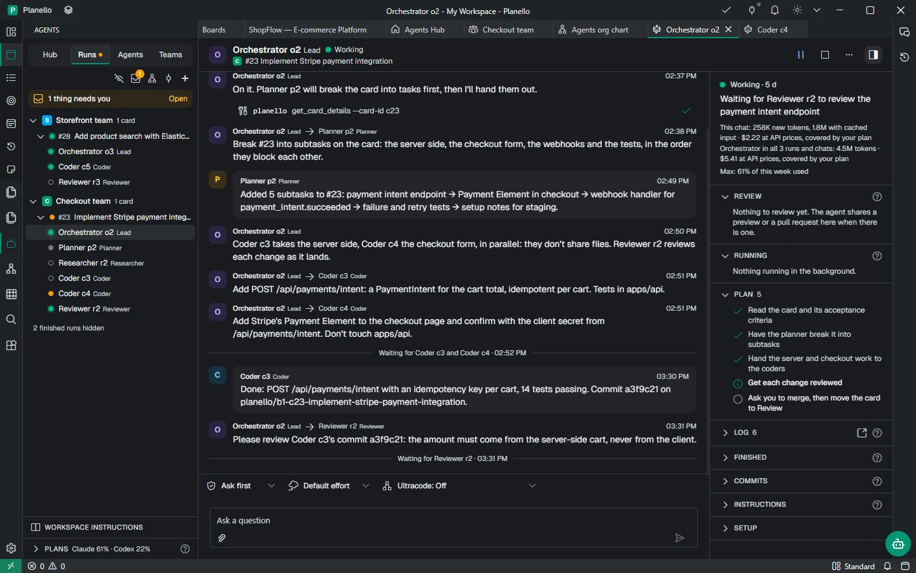
Task: Open the Coder c4 editor tab
Action: [772, 29]
